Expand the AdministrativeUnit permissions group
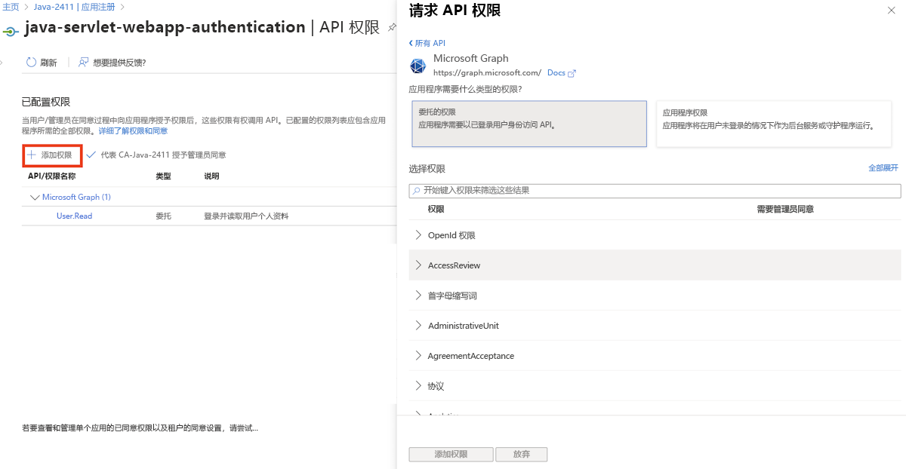The image size is (906, 469). [x=419, y=326]
